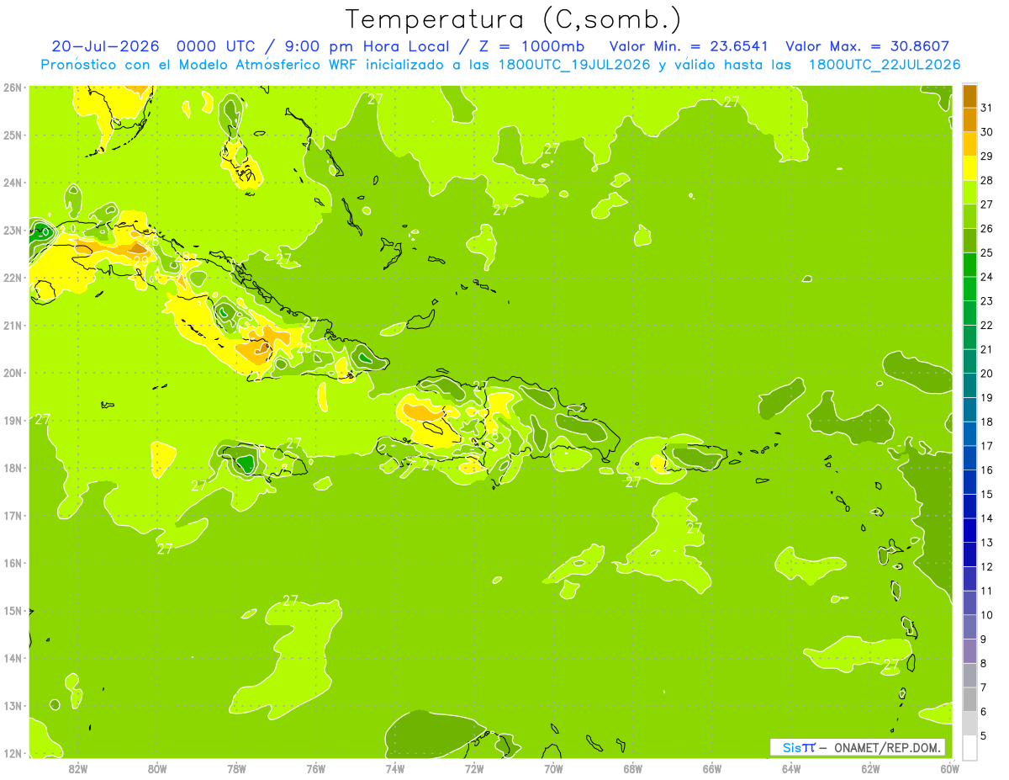Click the colorbar scale label "24"
Screen dimensions: 1009x780
pyautogui.click(x=987, y=277)
